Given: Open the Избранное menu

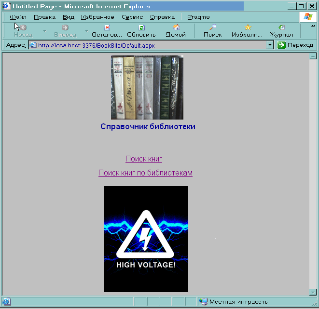Looking at the screenshot, I should (97, 17).
